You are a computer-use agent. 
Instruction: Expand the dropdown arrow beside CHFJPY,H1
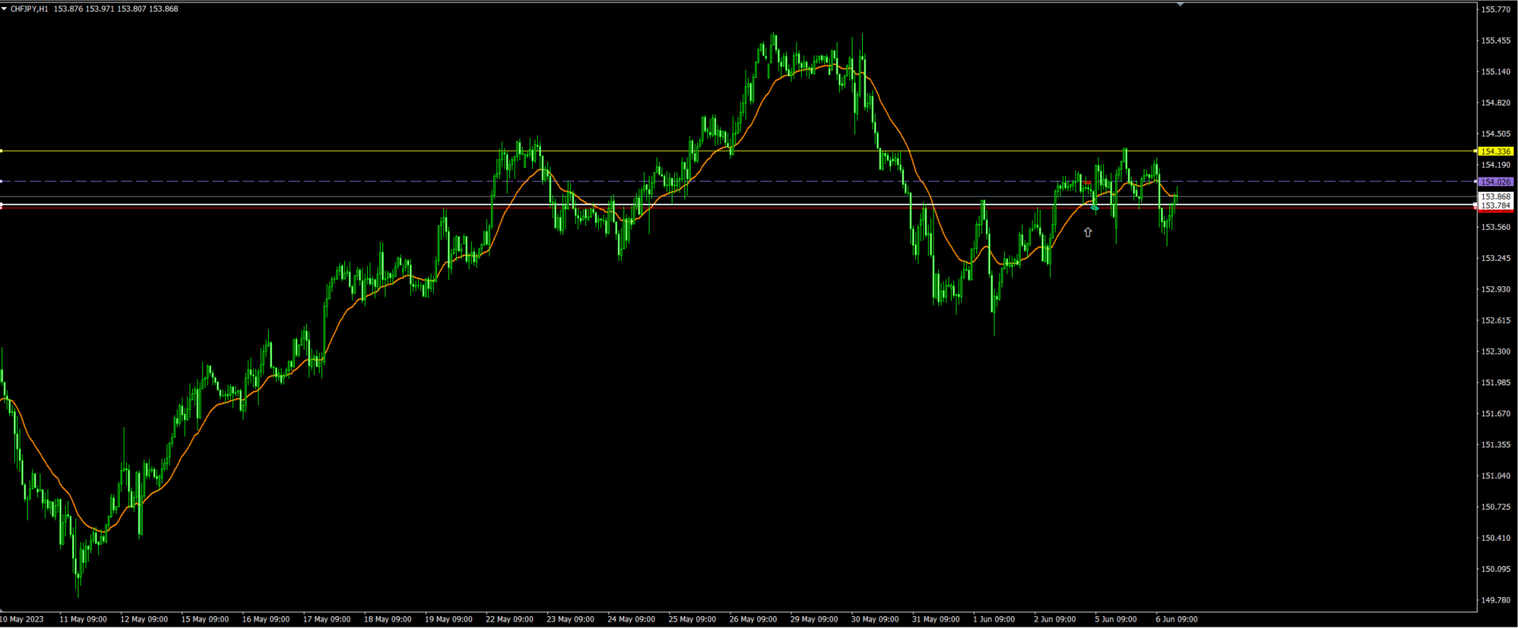click(x=4, y=9)
